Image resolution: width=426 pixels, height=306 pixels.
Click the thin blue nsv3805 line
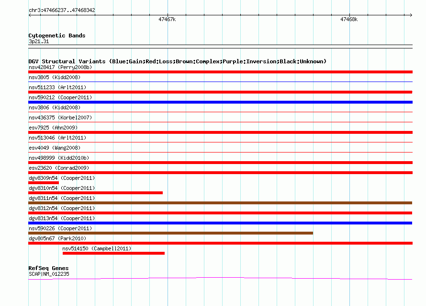coord(220,82)
